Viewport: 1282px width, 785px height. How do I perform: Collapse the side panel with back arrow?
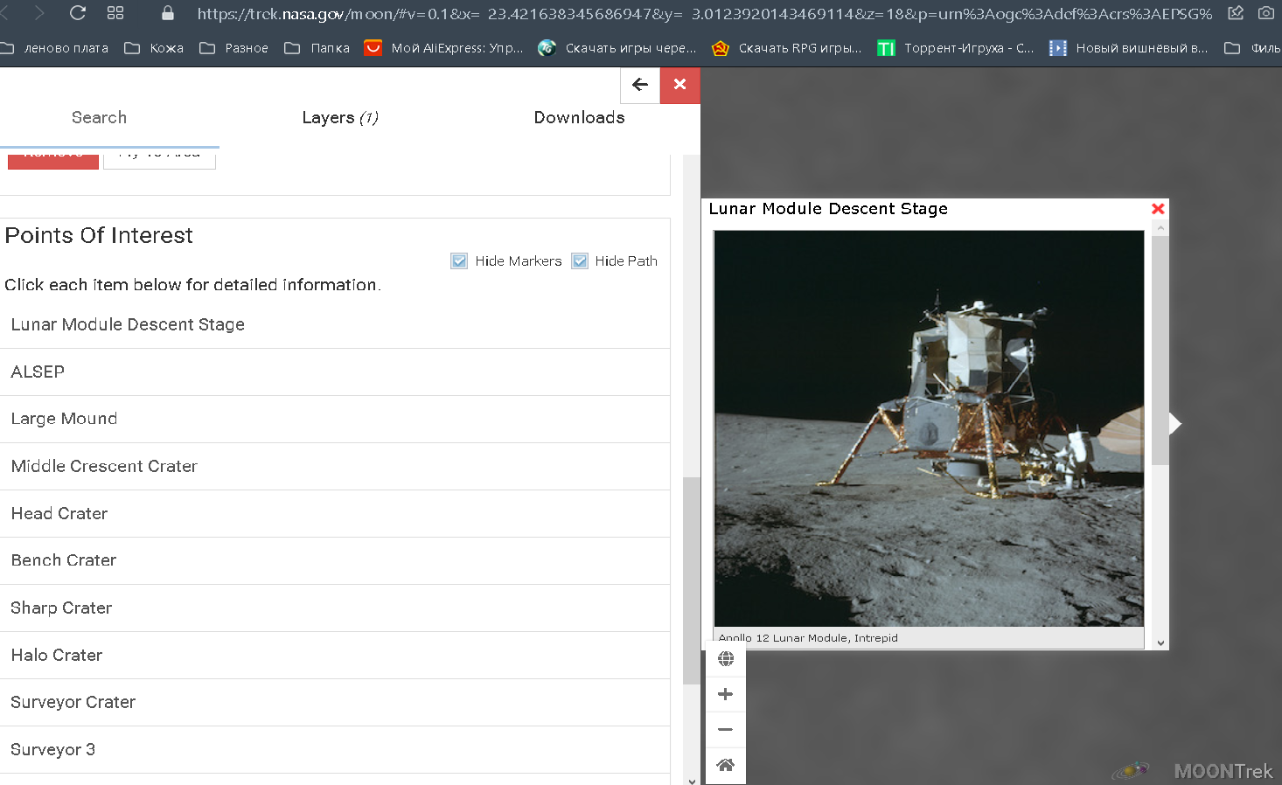pyautogui.click(x=640, y=85)
